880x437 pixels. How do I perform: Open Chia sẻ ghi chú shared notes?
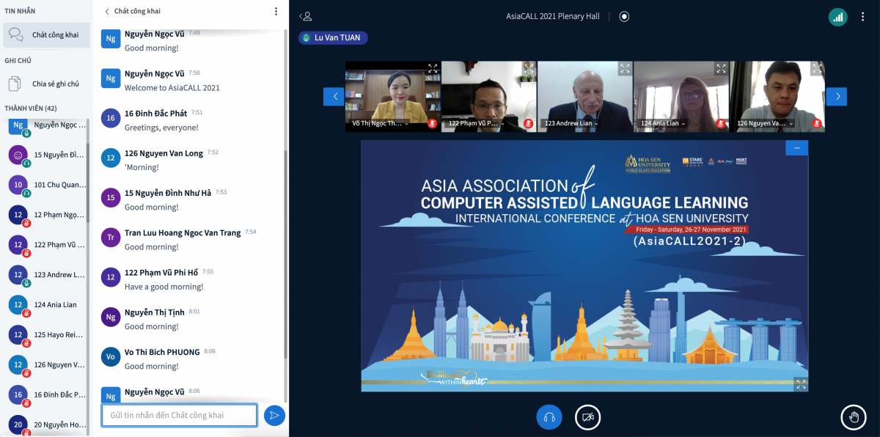pyautogui.click(x=46, y=84)
